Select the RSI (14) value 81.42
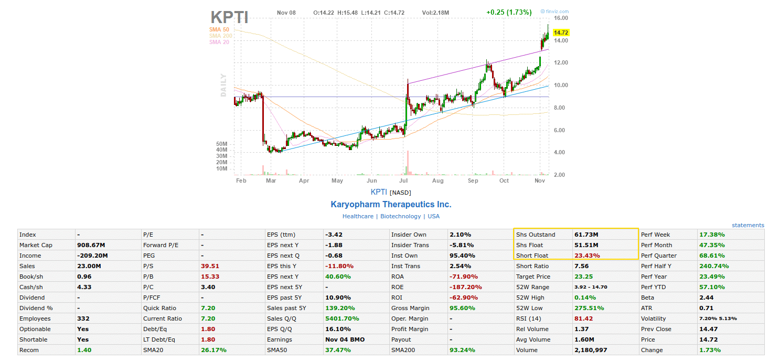Screen dimensions: 779x361 click(583, 318)
